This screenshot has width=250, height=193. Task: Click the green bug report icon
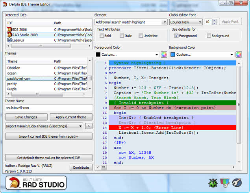tap(213, 183)
